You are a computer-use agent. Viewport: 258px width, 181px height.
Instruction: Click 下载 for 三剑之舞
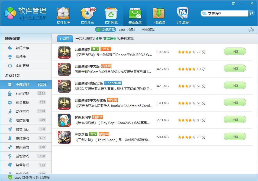(x=235, y=137)
